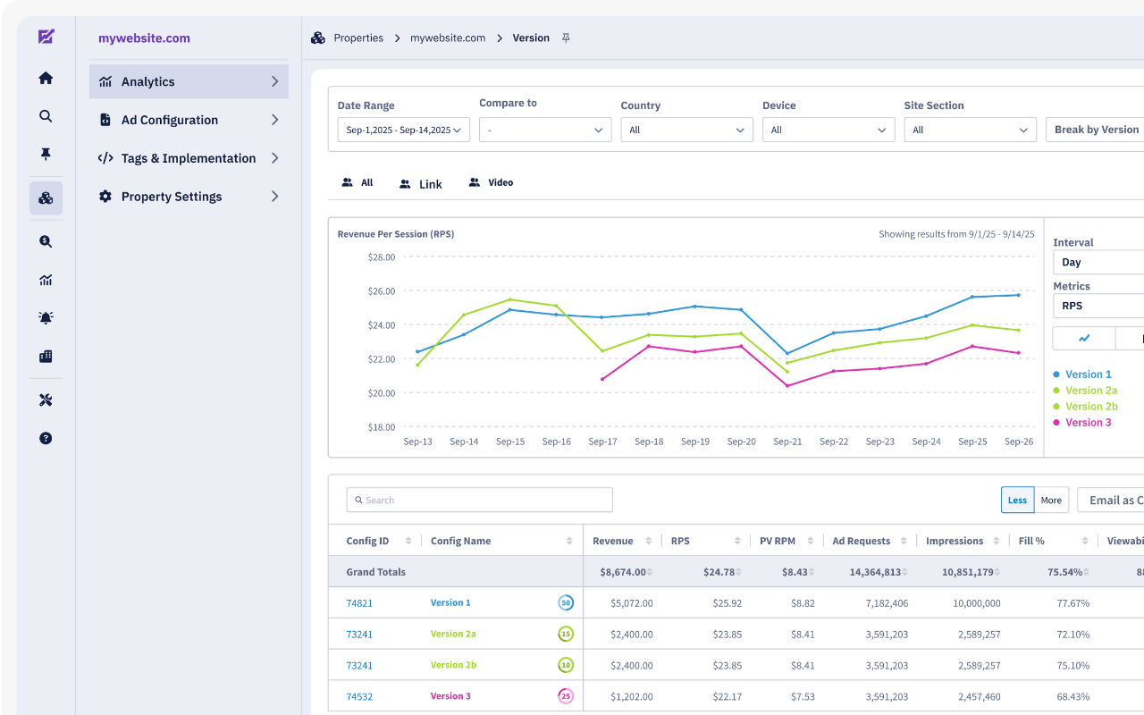Screen dimensions: 1144x715
Task: Toggle Version 1 series in legend
Action: (x=1082, y=374)
